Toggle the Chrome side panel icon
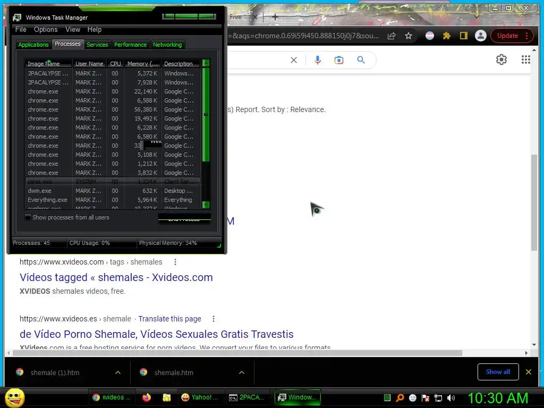Image resolution: width=544 pixels, height=408 pixels. (x=463, y=36)
